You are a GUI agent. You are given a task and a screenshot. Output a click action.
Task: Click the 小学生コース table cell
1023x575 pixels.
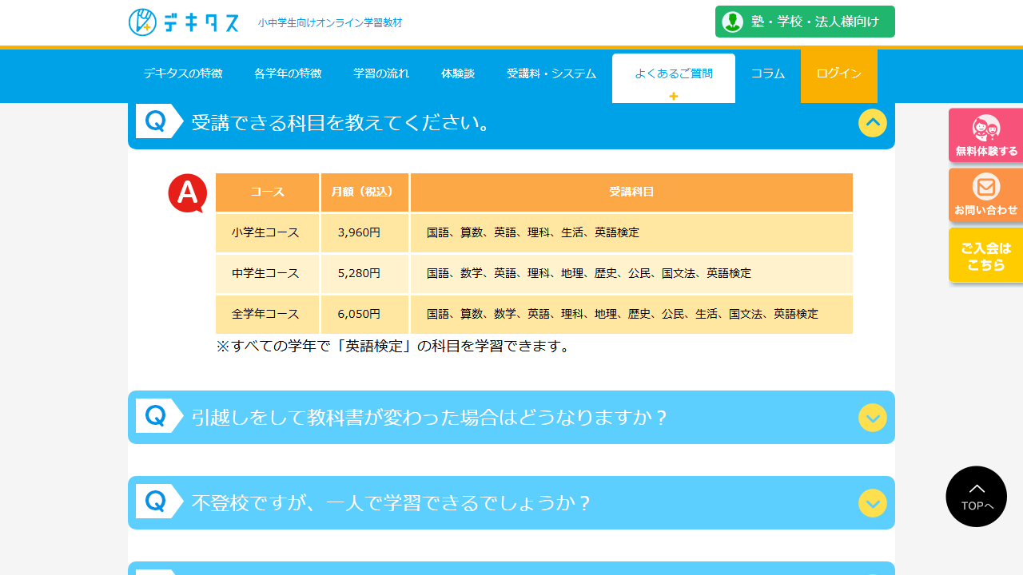[x=267, y=233]
